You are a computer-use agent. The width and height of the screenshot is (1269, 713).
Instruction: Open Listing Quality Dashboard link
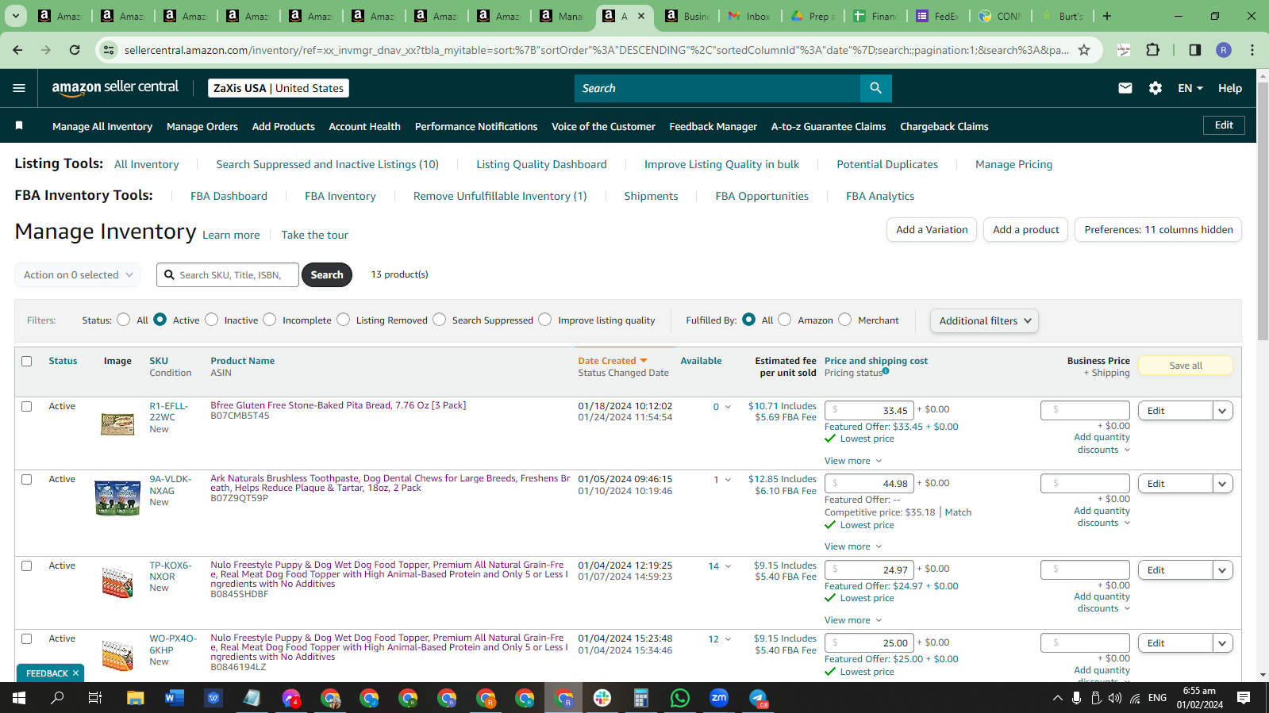tap(541, 164)
